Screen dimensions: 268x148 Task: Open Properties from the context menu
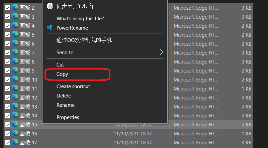tap(68, 117)
